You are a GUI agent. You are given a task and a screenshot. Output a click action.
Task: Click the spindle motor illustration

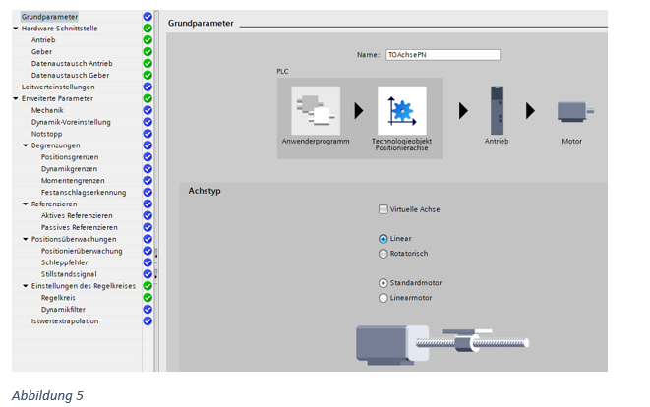coord(442,344)
